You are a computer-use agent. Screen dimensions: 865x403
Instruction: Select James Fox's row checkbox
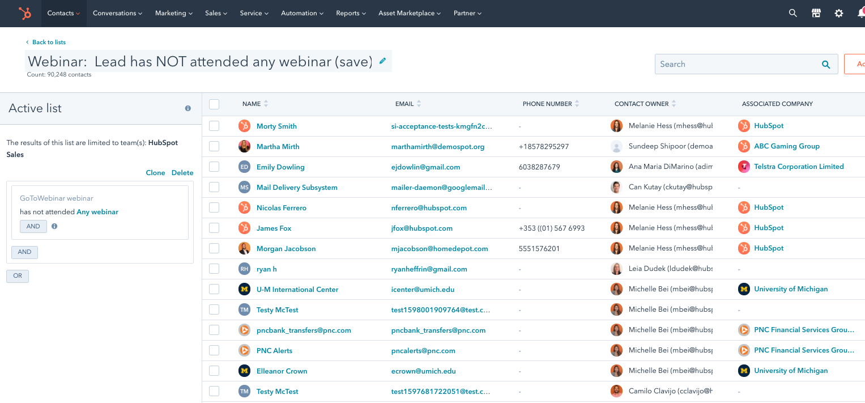click(x=214, y=228)
